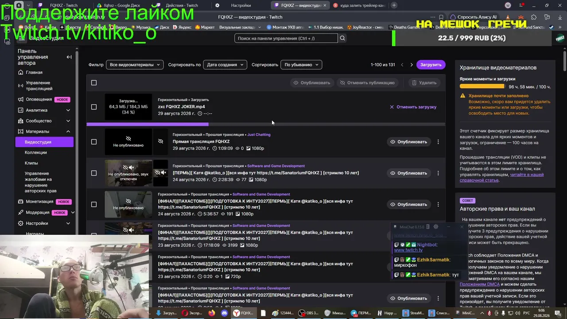The height and width of the screenshot is (319, 567).
Task: Click the purple upload progress bar
Action: pyautogui.click(x=148, y=124)
